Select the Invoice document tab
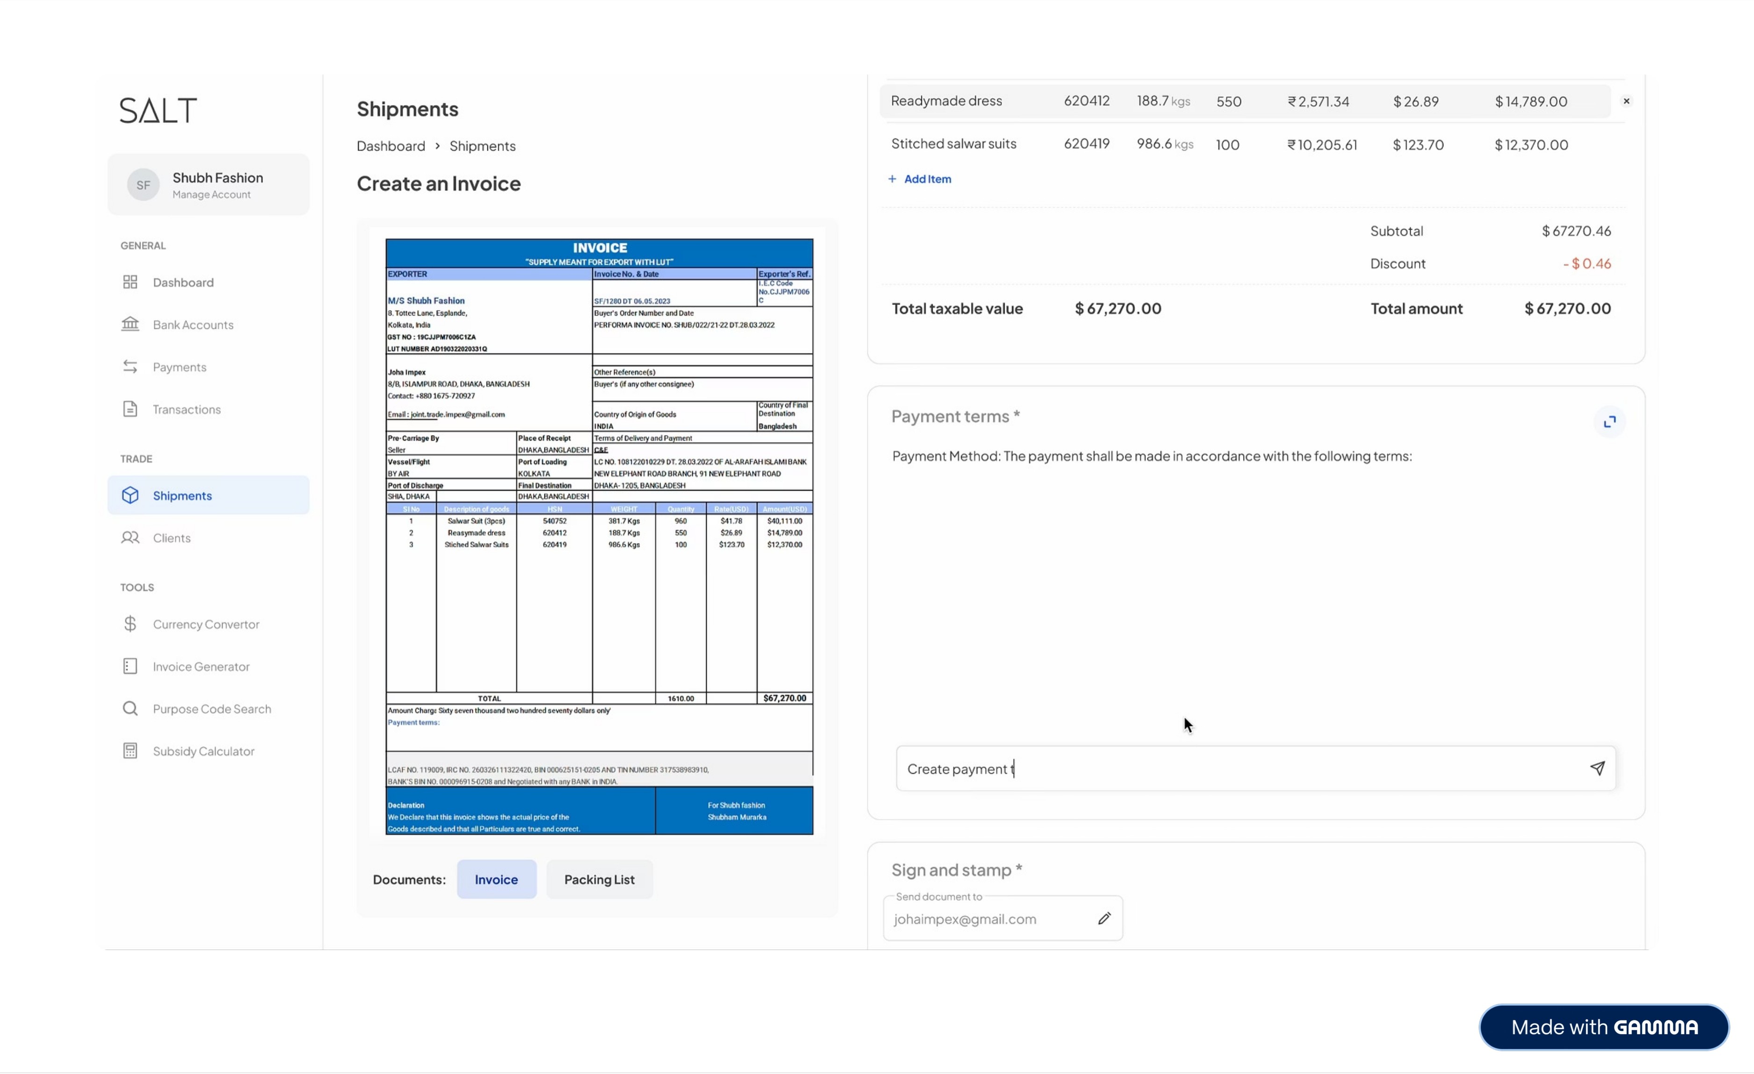This screenshot has height=1074, width=1754. click(x=496, y=879)
